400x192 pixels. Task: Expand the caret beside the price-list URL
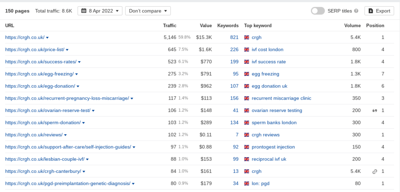[x=67, y=50]
